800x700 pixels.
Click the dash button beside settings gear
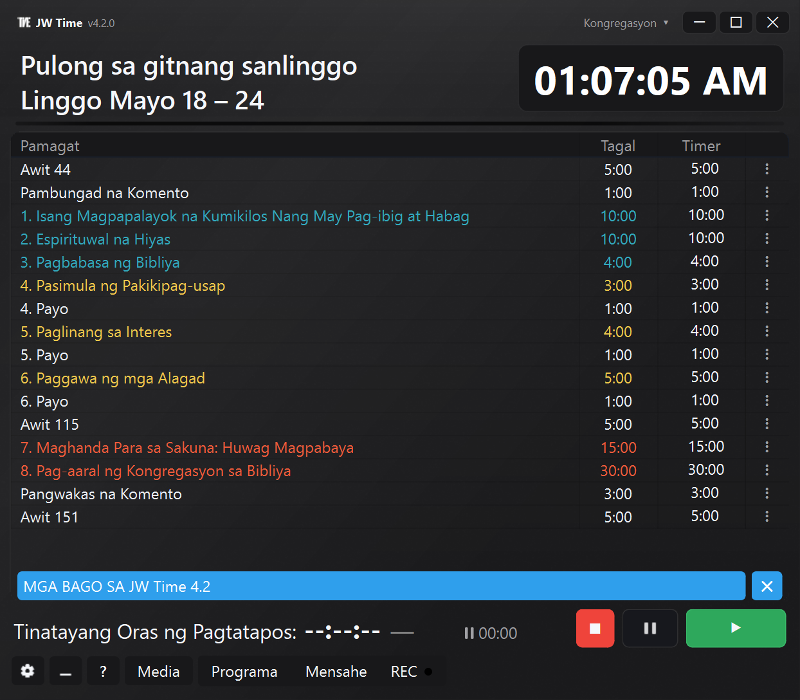(x=65, y=671)
